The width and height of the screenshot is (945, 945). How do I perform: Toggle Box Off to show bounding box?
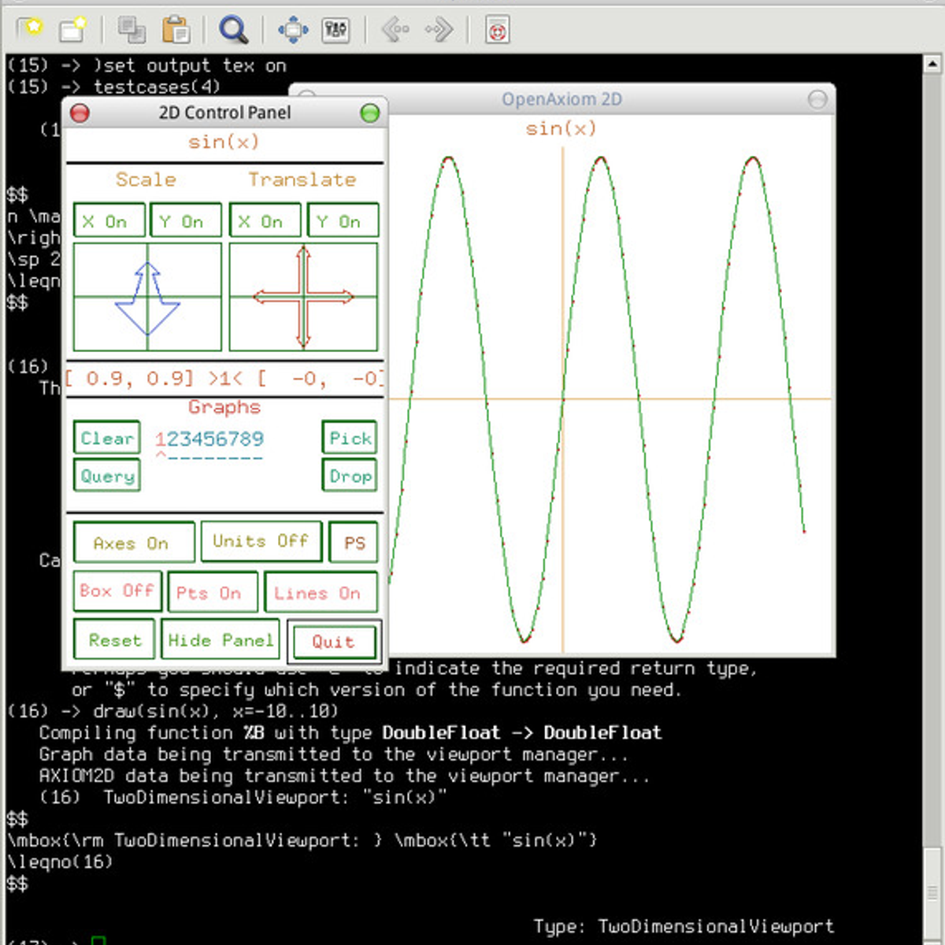[117, 591]
